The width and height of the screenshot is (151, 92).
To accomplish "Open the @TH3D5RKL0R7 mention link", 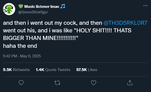I will (125, 23).
